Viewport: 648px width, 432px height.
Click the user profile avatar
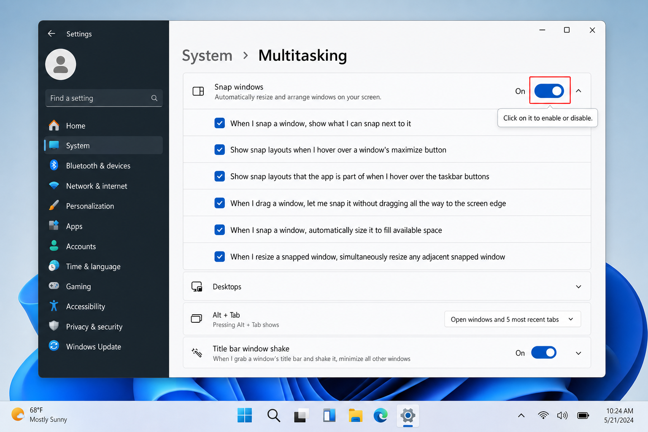[61, 65]
